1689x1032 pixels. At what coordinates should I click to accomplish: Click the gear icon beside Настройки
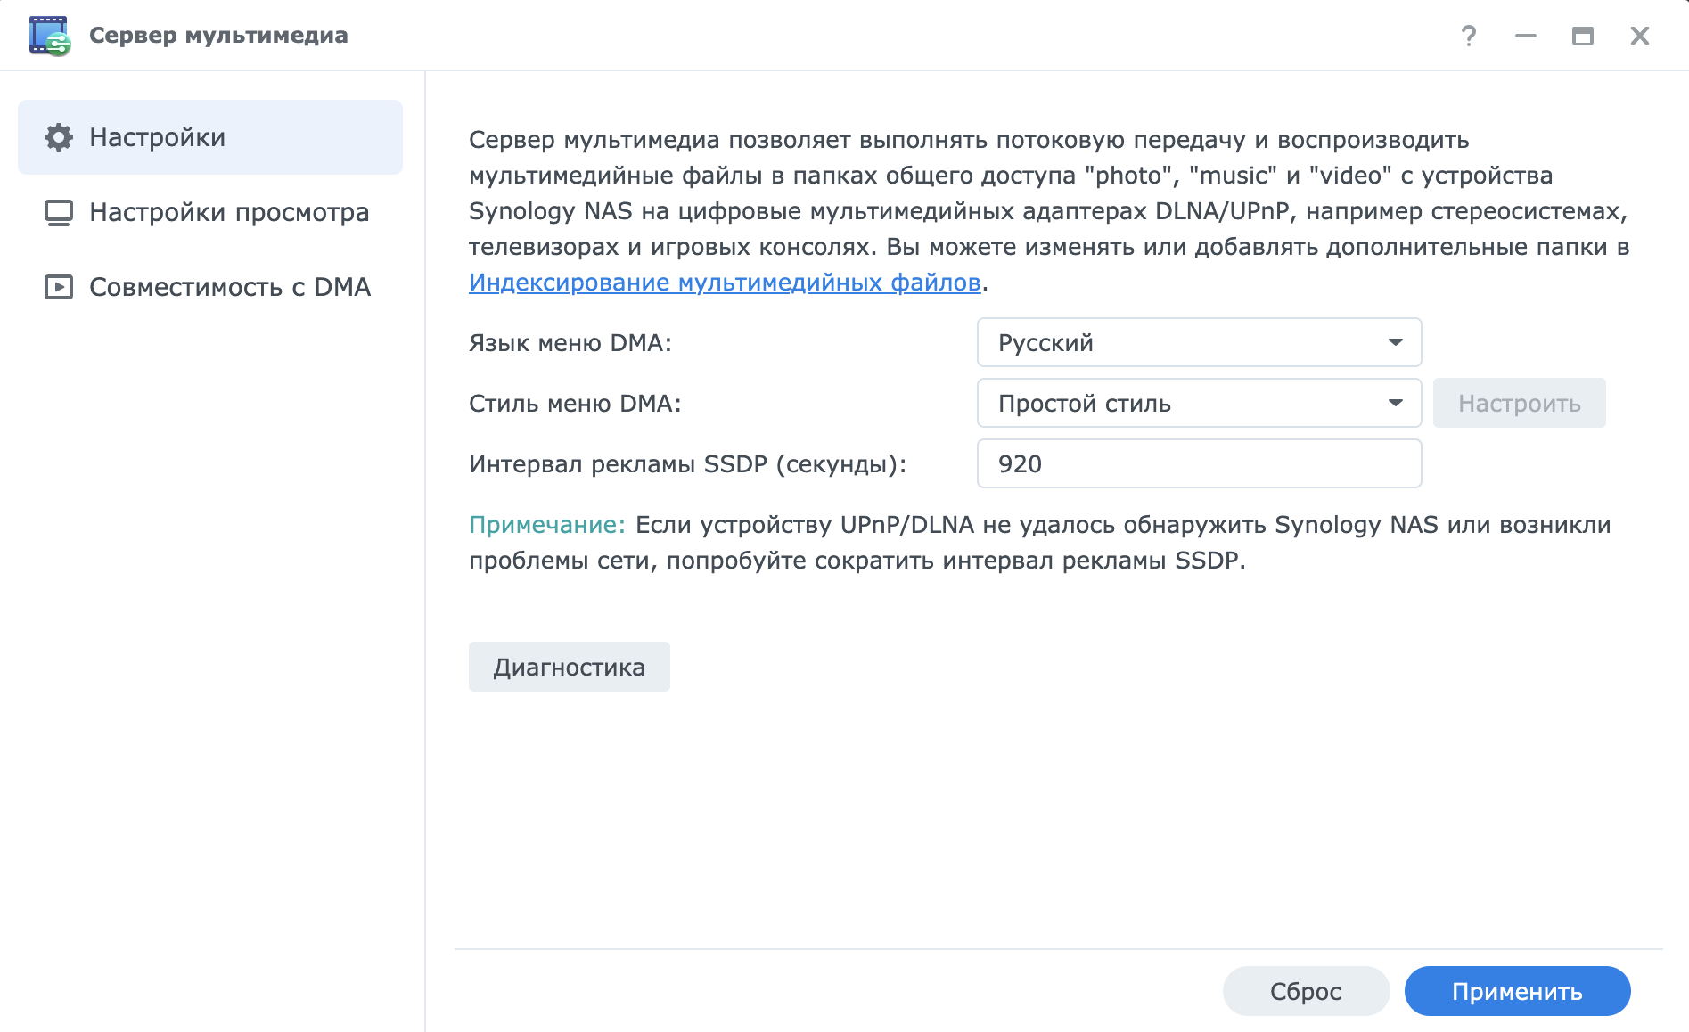tap(59, 137)
